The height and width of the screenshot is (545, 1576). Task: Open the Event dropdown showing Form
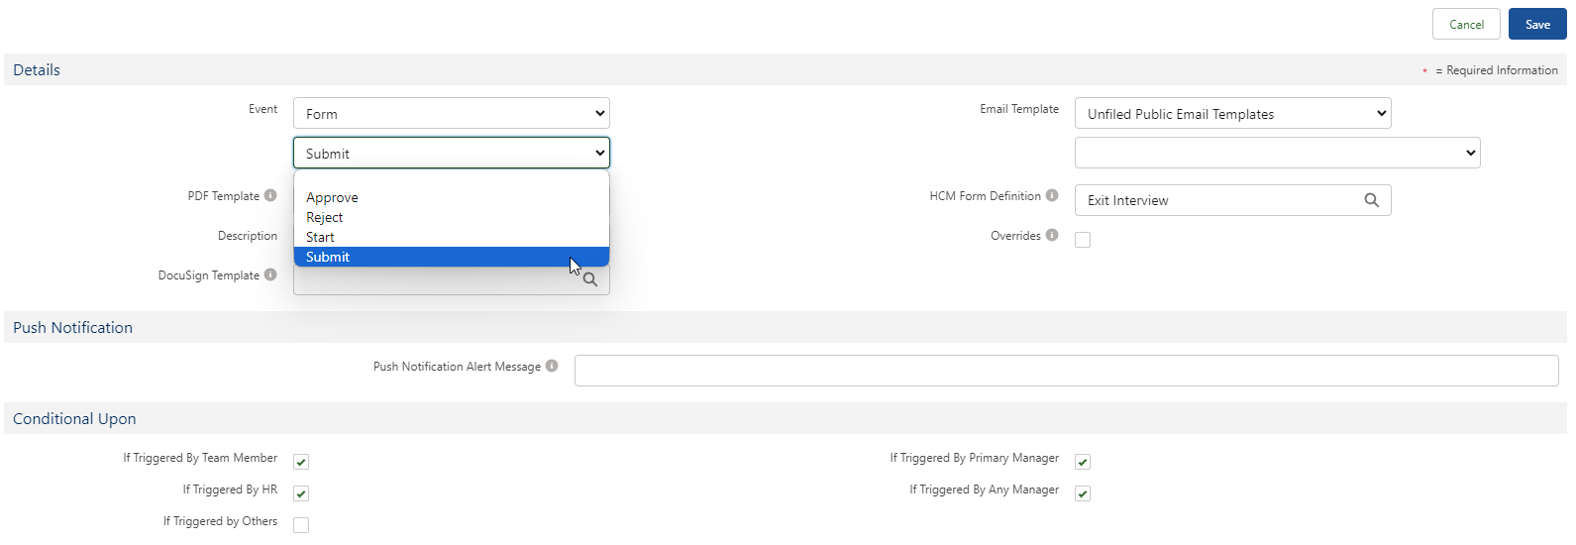[451, 114]
